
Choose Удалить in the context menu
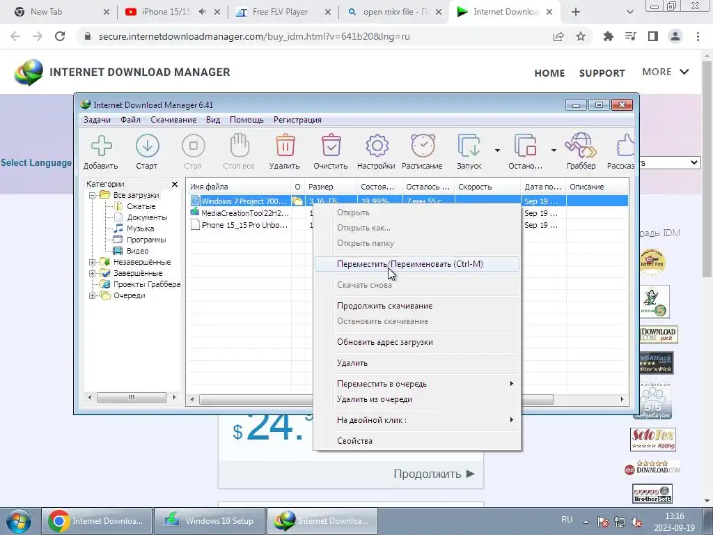[x=416, y=363]
